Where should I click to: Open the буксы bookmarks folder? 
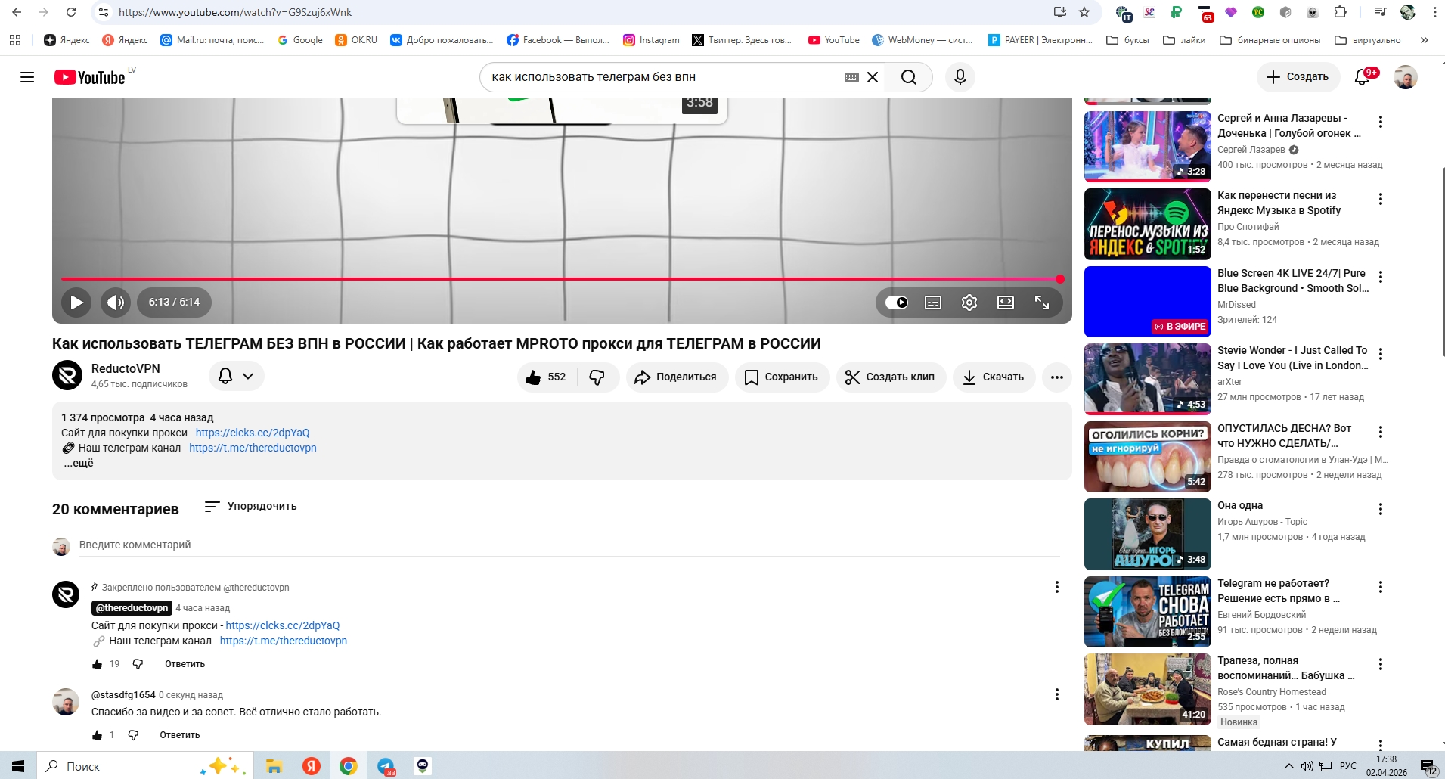click(1127, 40)
